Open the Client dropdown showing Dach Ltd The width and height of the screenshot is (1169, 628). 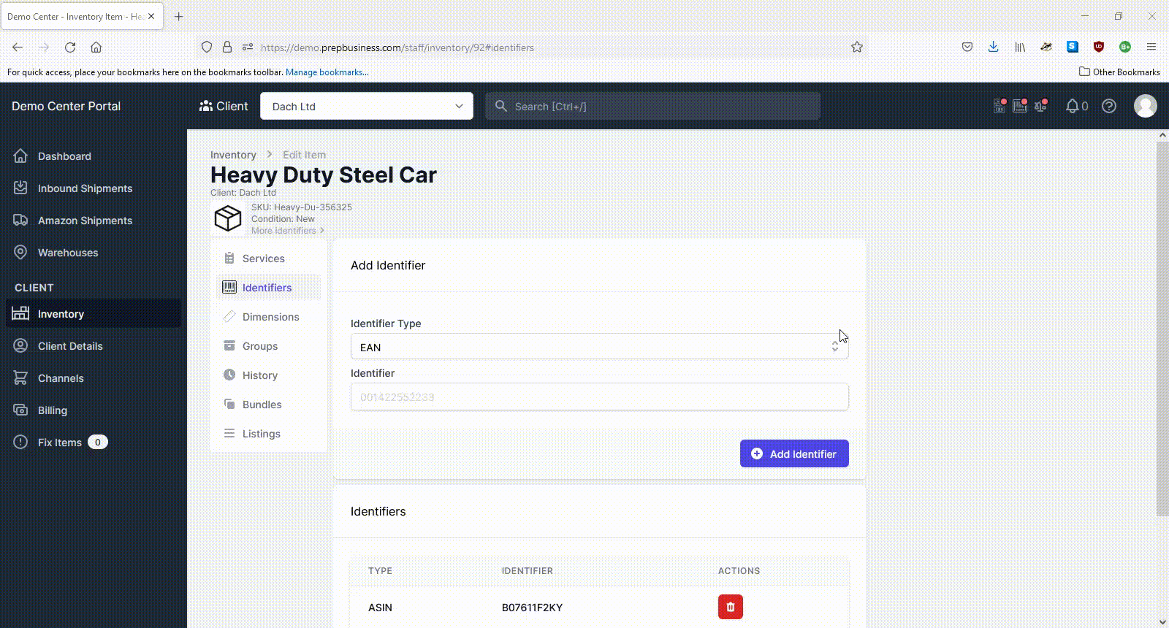367,106
